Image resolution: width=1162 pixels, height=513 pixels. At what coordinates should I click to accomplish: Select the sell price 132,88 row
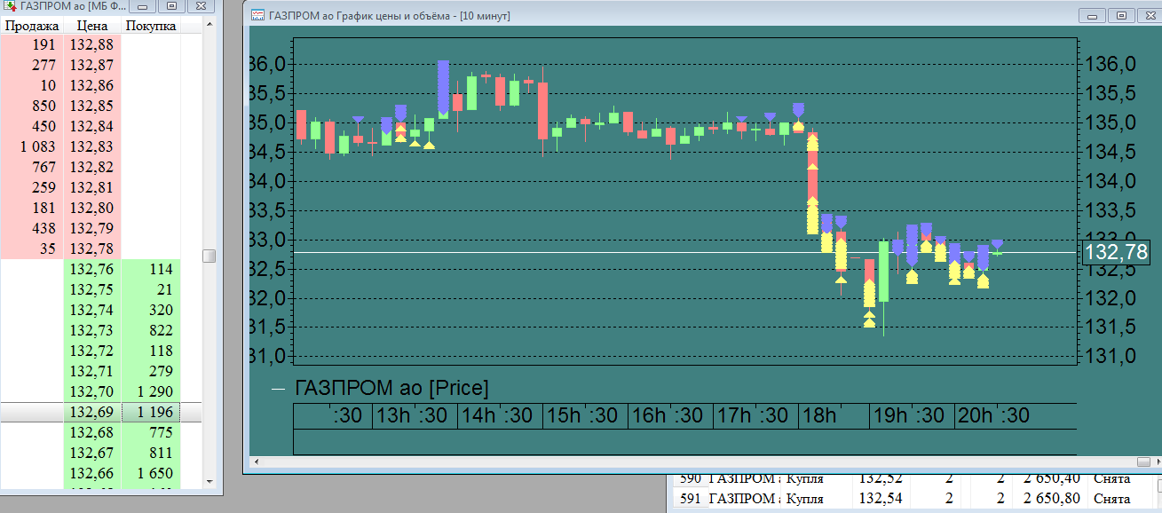tap(91, 44)
